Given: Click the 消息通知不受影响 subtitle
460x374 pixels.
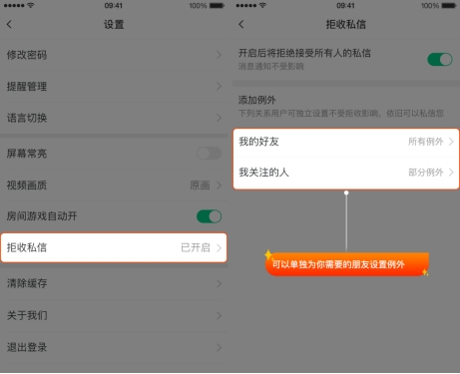Looking at the screenshot, I should pos(270,66).
